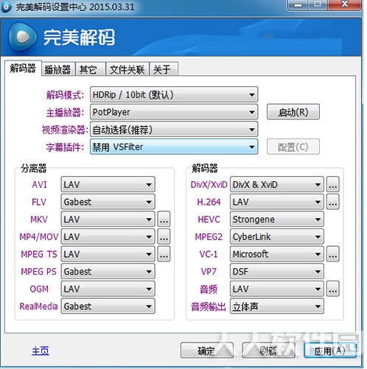The image size is (367, 369).
Task: Open the 关于 tab
Action: coord(164,69)
